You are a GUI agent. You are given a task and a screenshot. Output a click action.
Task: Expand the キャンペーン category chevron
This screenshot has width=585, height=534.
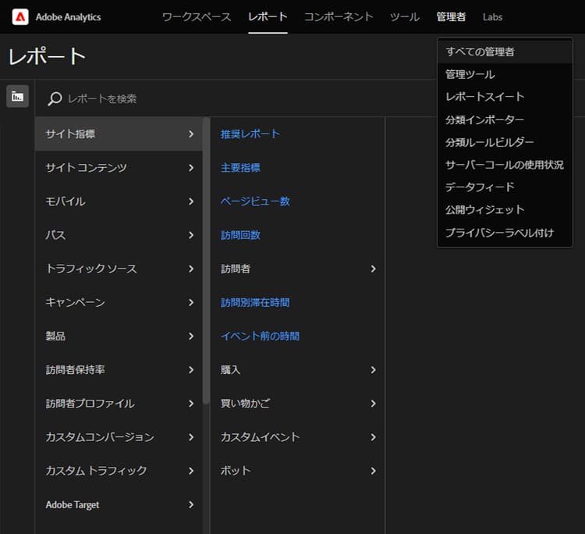(x=191, y=302)
